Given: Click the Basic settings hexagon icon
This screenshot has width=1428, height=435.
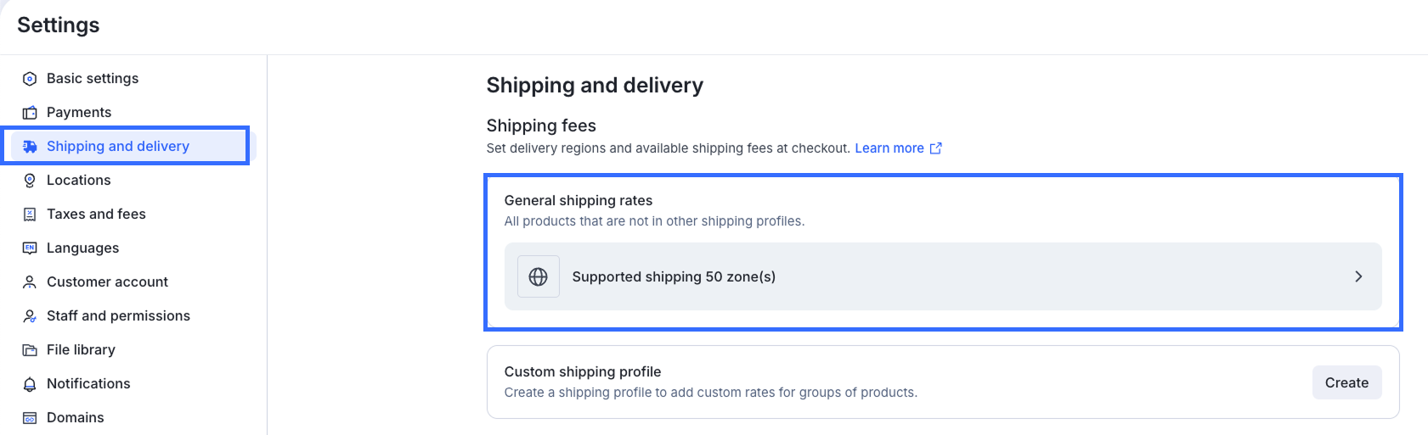Looking at the screenshot, I should coord(30,79).
